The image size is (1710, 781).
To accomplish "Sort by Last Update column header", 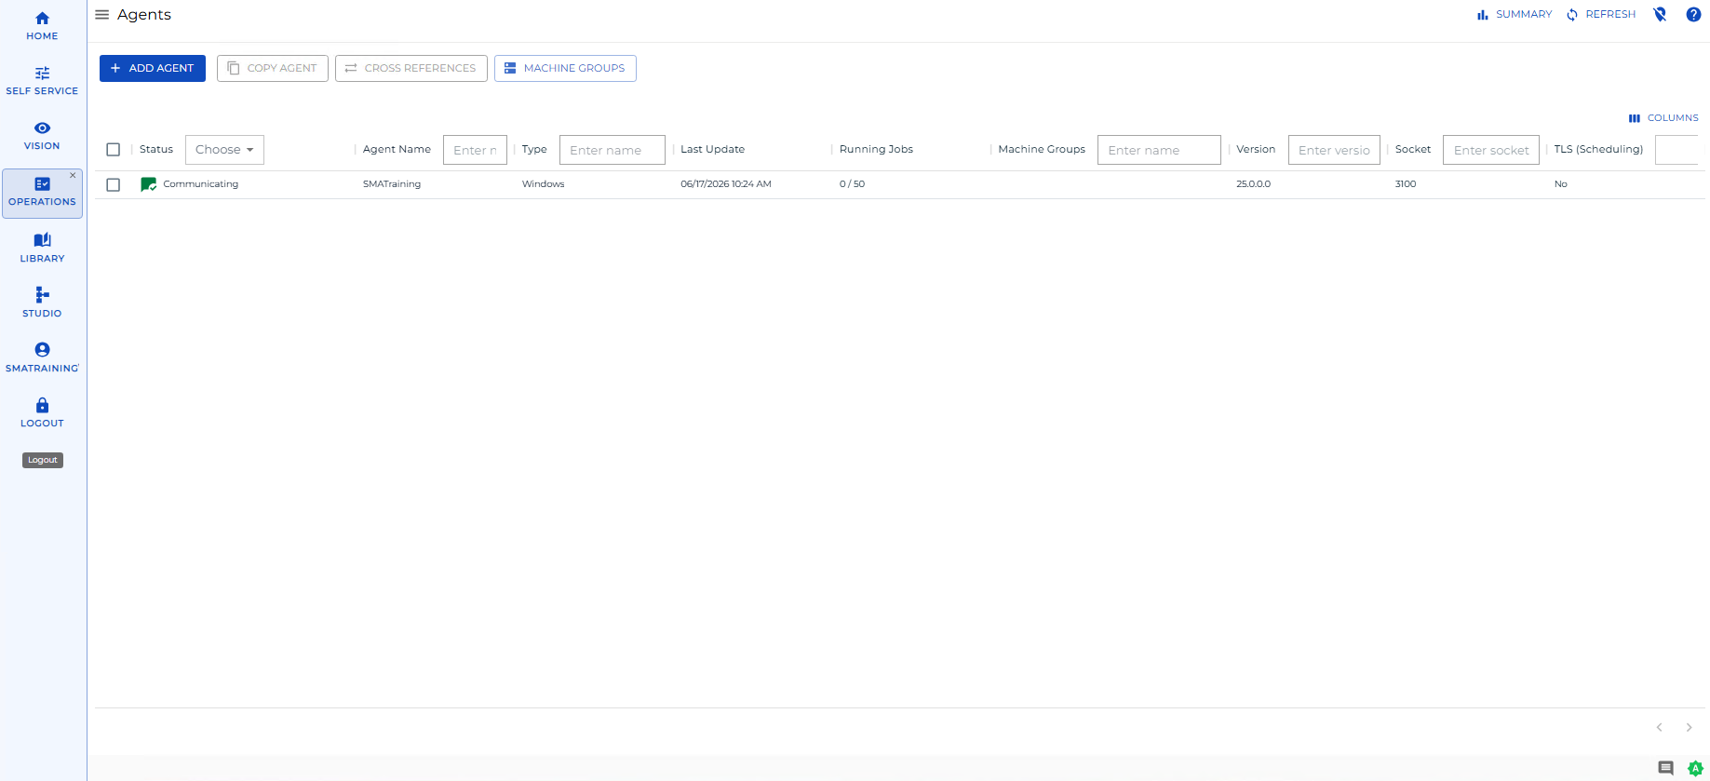I will point(712,149).
